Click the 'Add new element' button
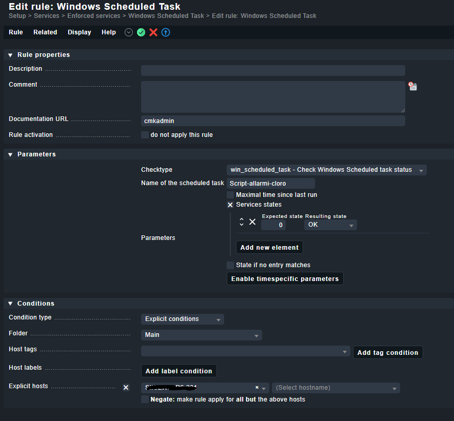454x421 pixels. pos(269,247)
